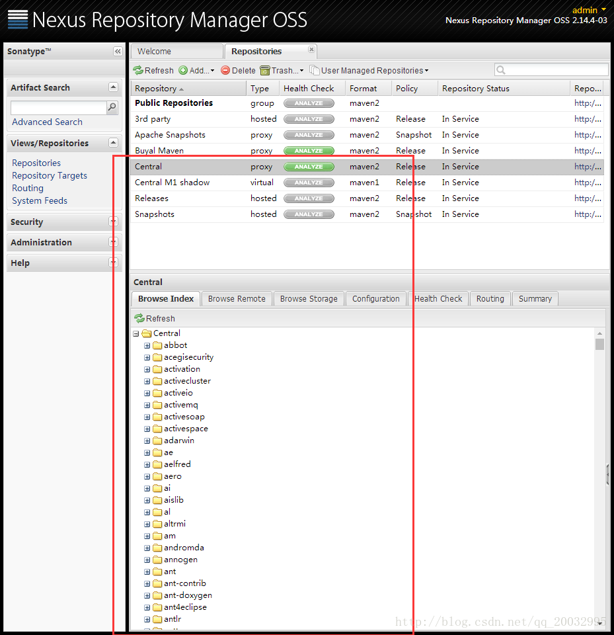Select the activecluster folder icon
Viewport: 614px width, 635px height.
tap(157, 381)
